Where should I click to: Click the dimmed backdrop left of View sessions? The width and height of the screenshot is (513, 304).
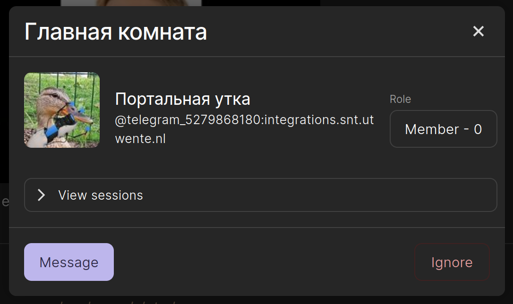pyautogui.click(x=4, y=202)
